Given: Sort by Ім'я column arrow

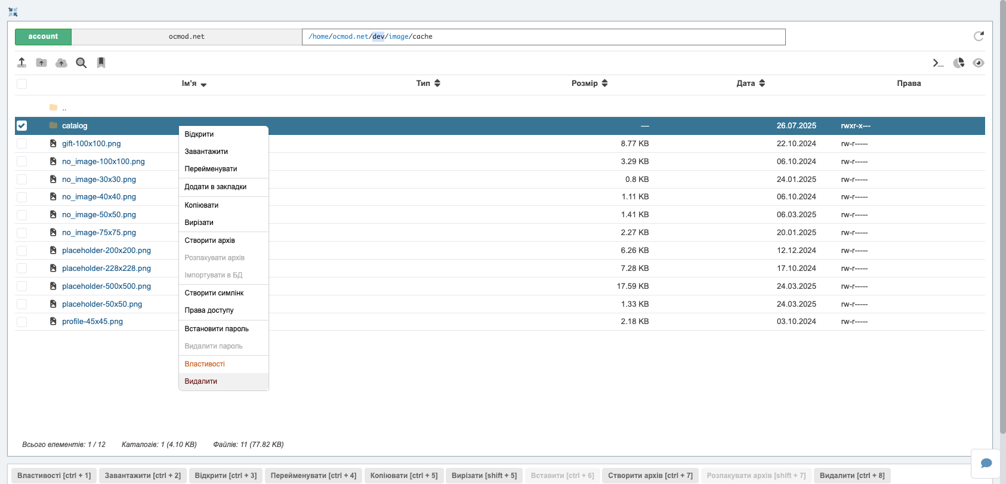Looking at the screenshot, I should pyautogui.click(x=203, y=85).
